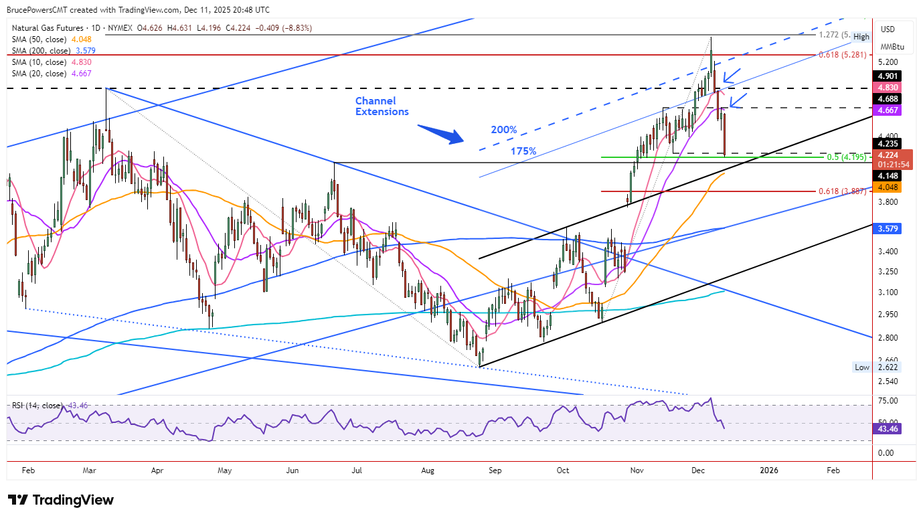923x520 pixels.
Task: Click the TradingView logo at the bottom
Action: [x=60, y=500]
